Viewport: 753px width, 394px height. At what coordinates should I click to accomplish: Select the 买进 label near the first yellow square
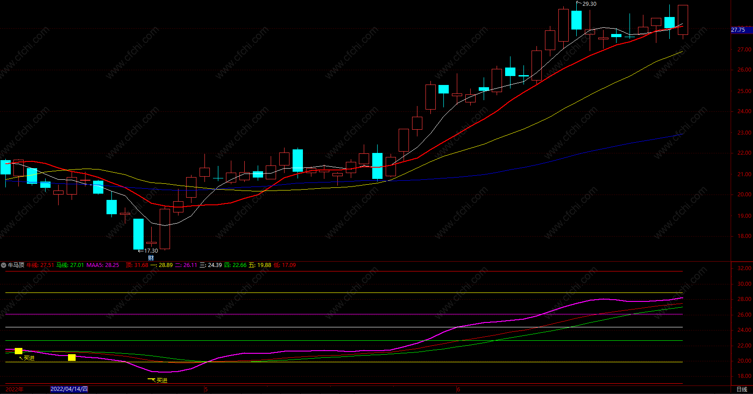pyautogui.click(x=29, y=358)
